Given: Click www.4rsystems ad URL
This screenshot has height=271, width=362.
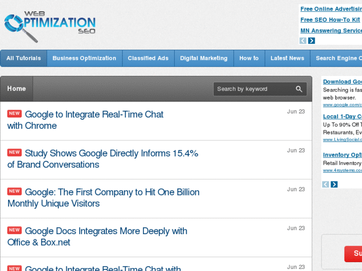Looking at the screenshot, I should 343,171.
